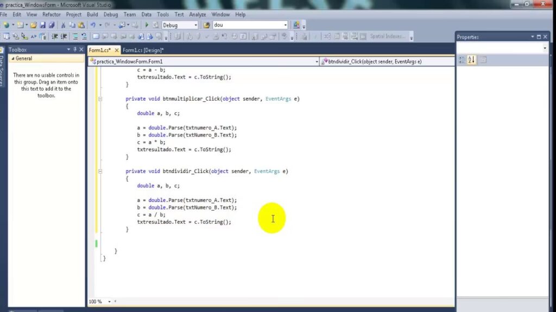The height and width of the screenshot is (312, 556).
Task: Click the Open File folder icon
Action: pos(34,25)
